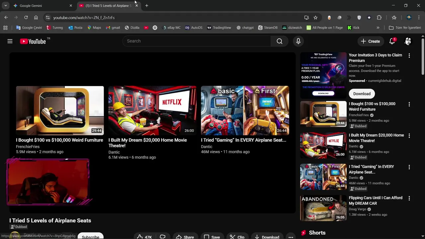
Task: Start voice search with the microphone icon
Action: click(298, 41)
